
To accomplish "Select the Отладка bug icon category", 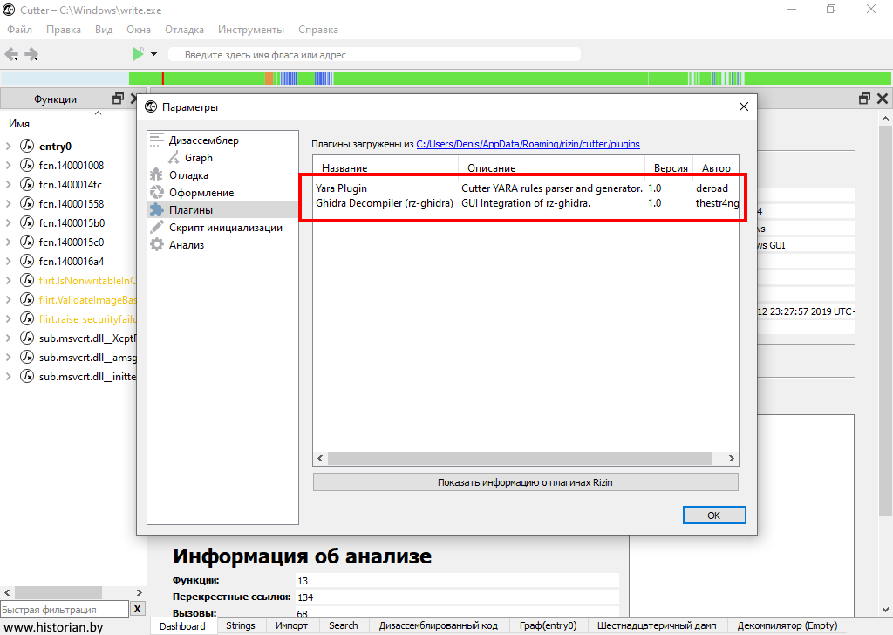I will [x=157, y=175].
